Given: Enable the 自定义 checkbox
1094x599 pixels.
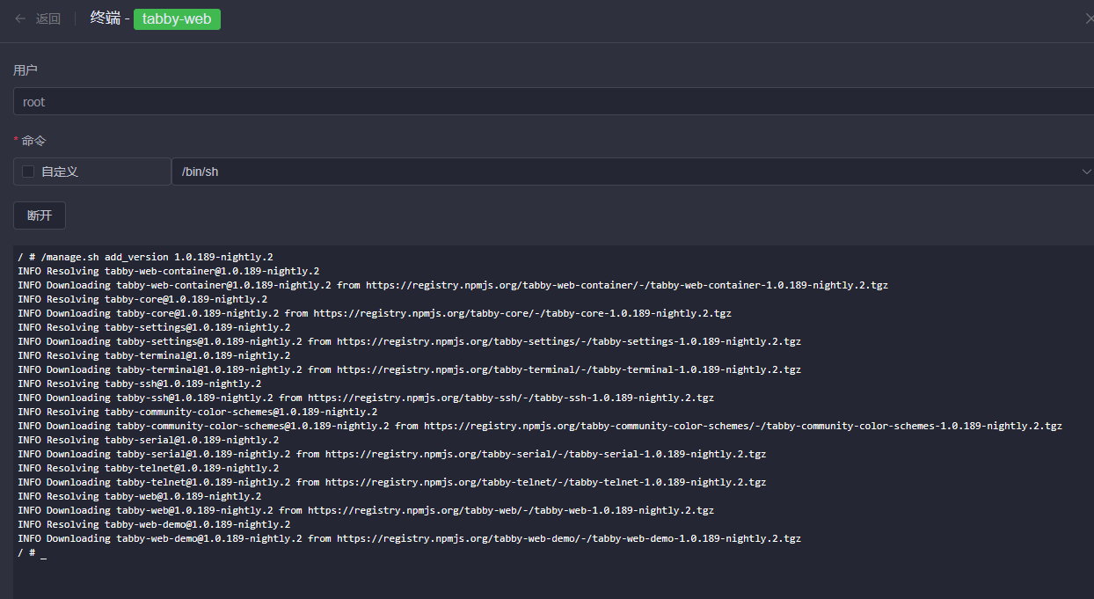Looking at the screenshot, I should coord(29,172).
